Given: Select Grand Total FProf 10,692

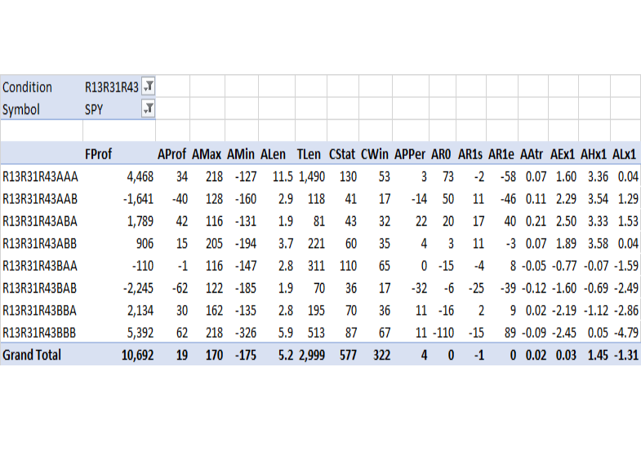Looking at the screenshot, I should click(x=138, y=355).
